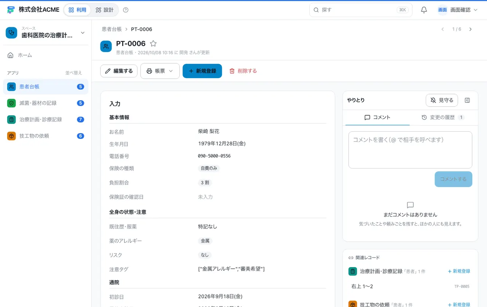This screenshot has width=487, height=307.
Task: Click 削除する button
Action: point(243,71)
